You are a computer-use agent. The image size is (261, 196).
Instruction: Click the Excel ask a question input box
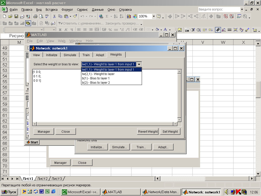219,9
